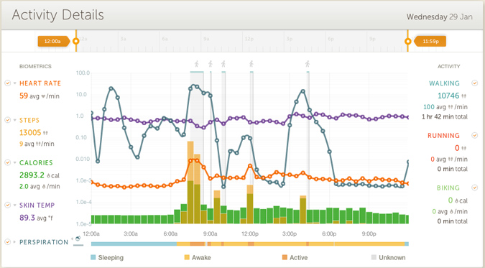This screenshot has height=268, width=485.
Task: Toggle the Skin Temp checkmark
Action: (x=7, y=205)
